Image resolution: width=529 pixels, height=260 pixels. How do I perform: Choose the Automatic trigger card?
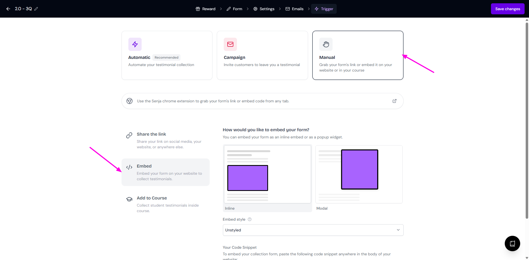167,55
